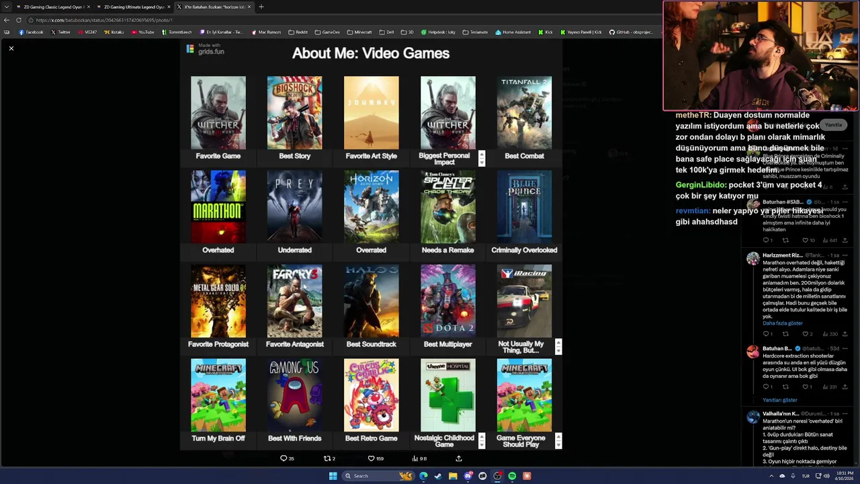Open Harizzment Riz profile avatar in replies
Viewport: 860px width, 484px height.
(753, 259)
